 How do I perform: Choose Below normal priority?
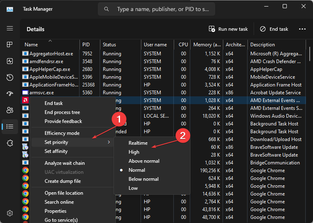143,179
